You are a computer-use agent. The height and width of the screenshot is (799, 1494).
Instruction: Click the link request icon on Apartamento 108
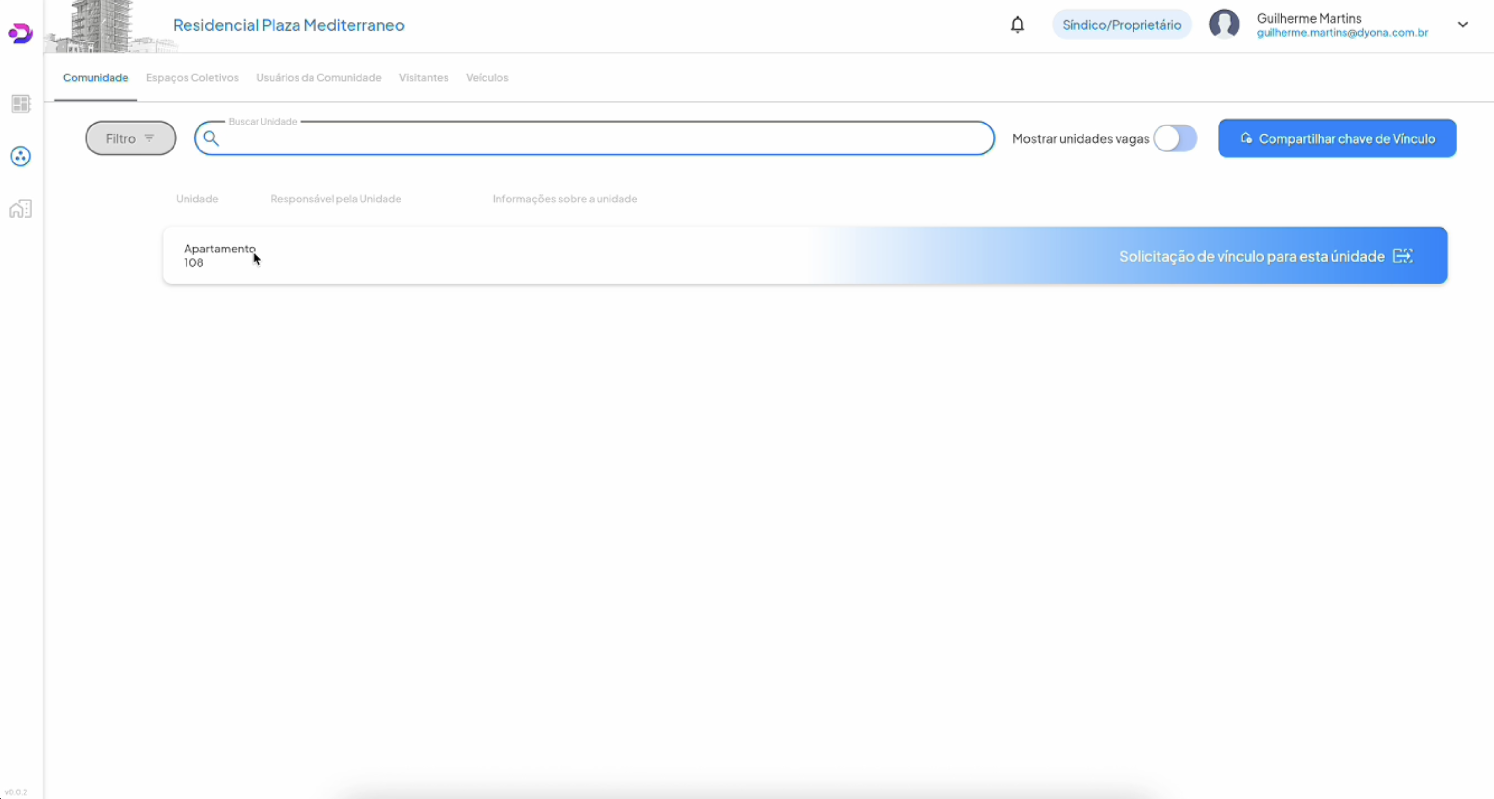(1403, 256)
